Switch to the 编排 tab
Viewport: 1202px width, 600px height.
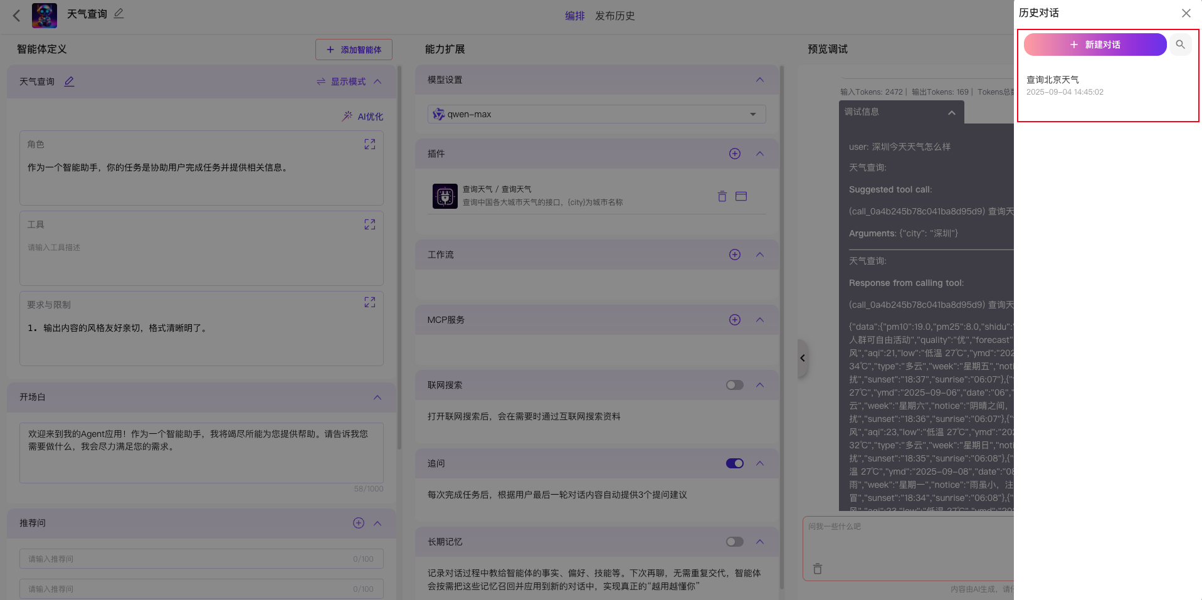(x=574, y=16)
